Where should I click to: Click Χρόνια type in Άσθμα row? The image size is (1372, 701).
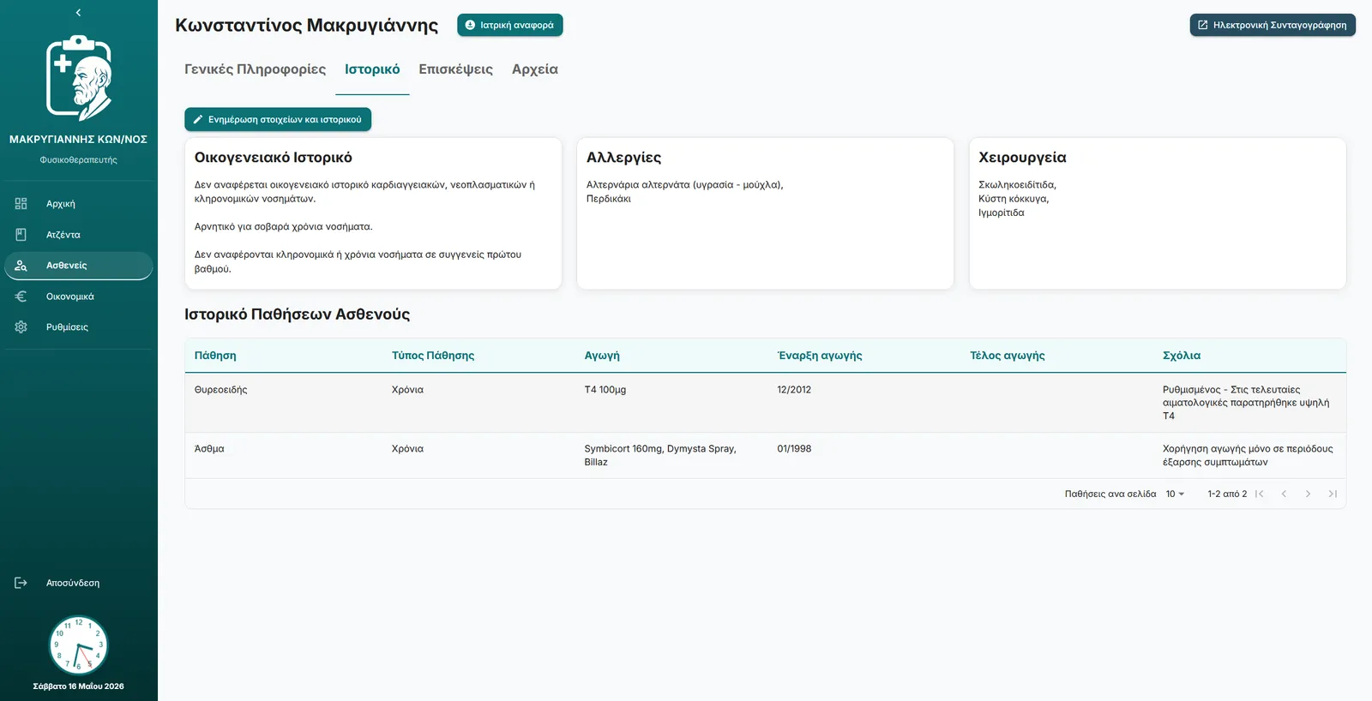407,449
